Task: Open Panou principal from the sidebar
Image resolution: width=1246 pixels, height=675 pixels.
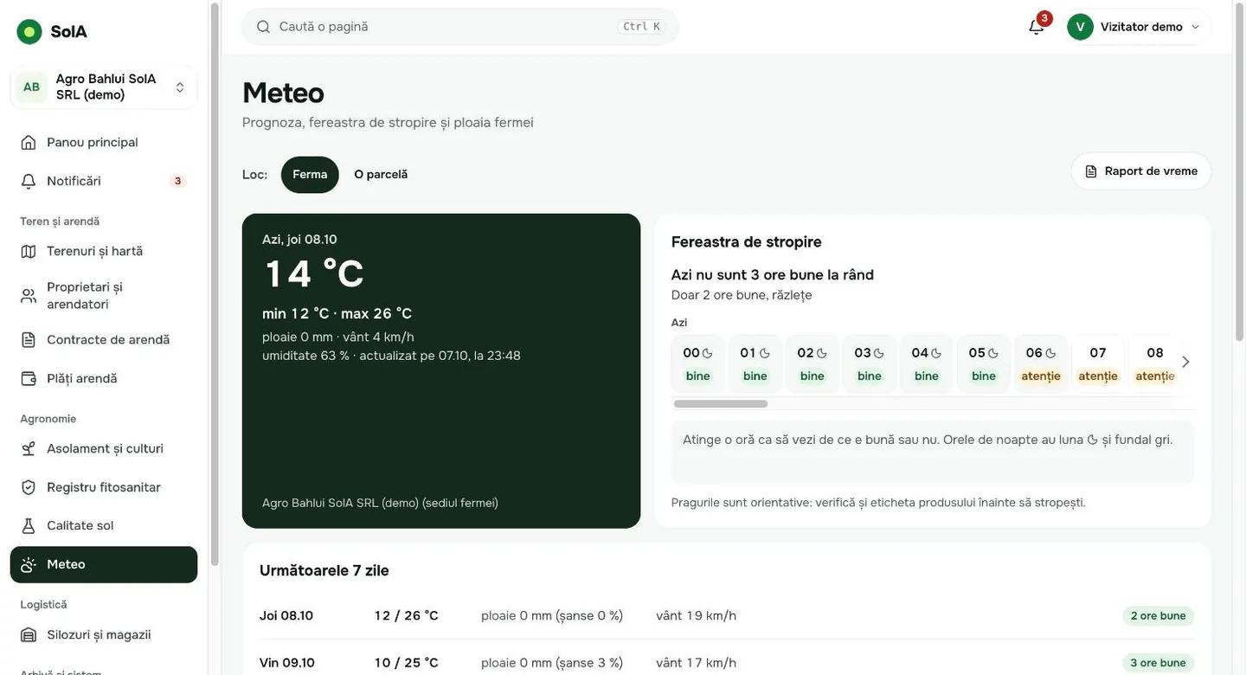Action: click(104, 142)
